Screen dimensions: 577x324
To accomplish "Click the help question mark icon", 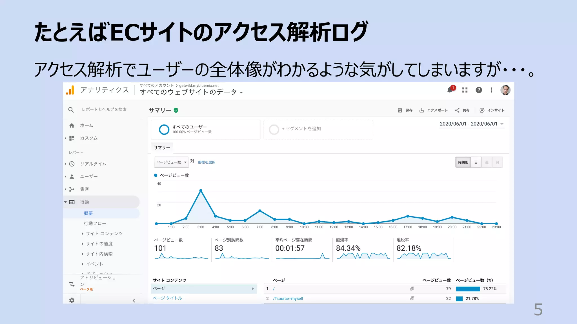I will (479, 90).
